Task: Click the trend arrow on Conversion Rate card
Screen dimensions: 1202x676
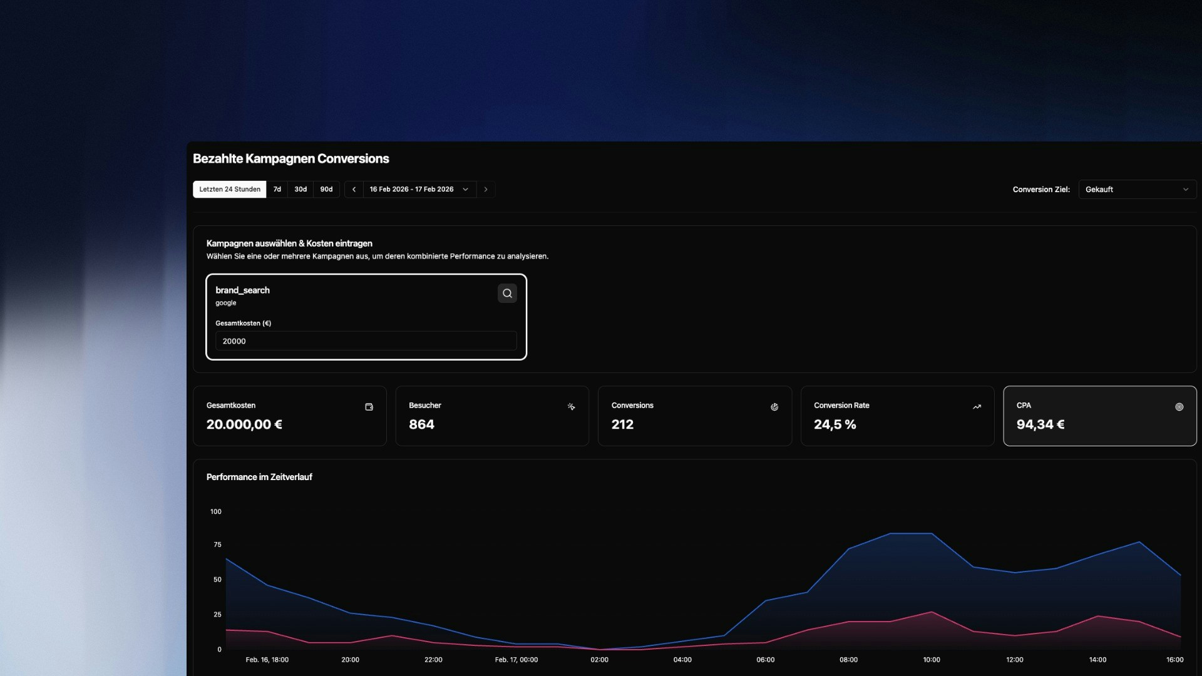Action: point(977,407)
